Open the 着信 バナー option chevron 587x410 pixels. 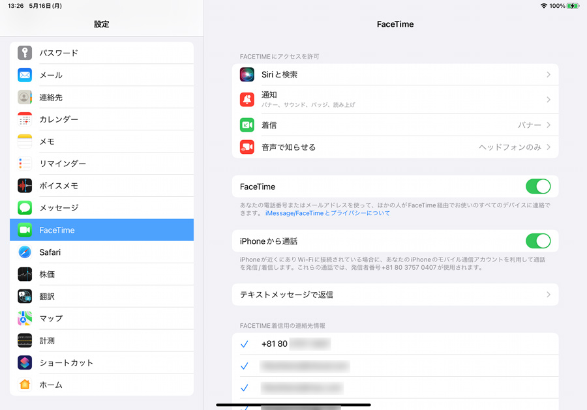point(549,125)
